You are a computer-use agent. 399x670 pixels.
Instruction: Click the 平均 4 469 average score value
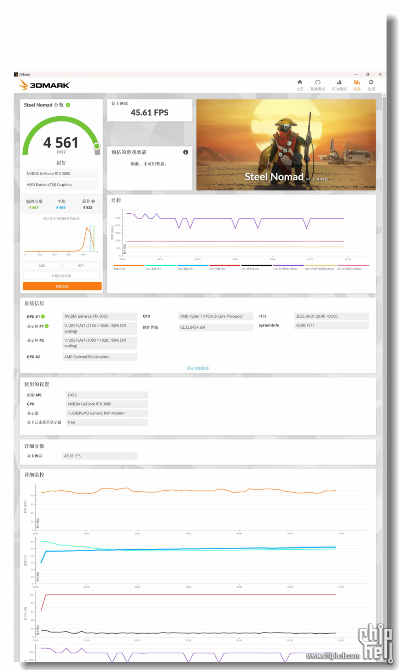(x=61, y=208)
